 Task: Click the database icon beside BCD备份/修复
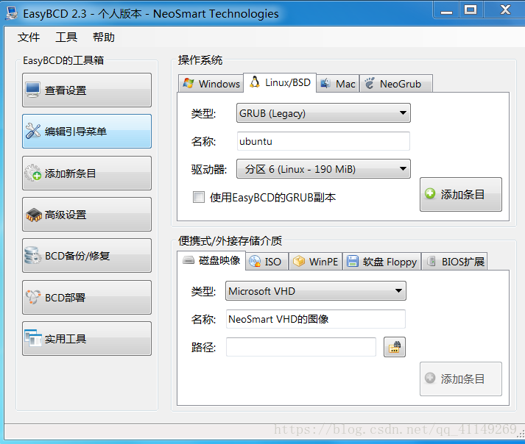[x=33, y=255]
